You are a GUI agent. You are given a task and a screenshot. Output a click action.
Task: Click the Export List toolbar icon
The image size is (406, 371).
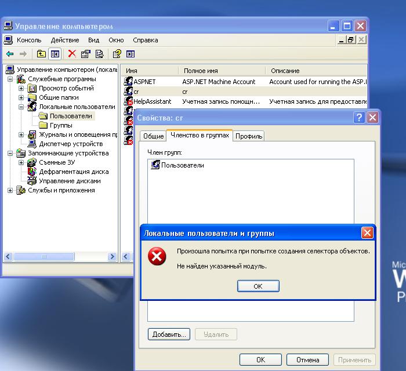100,54
